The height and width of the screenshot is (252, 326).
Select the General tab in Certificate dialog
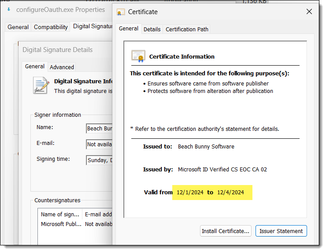[129, 29]
